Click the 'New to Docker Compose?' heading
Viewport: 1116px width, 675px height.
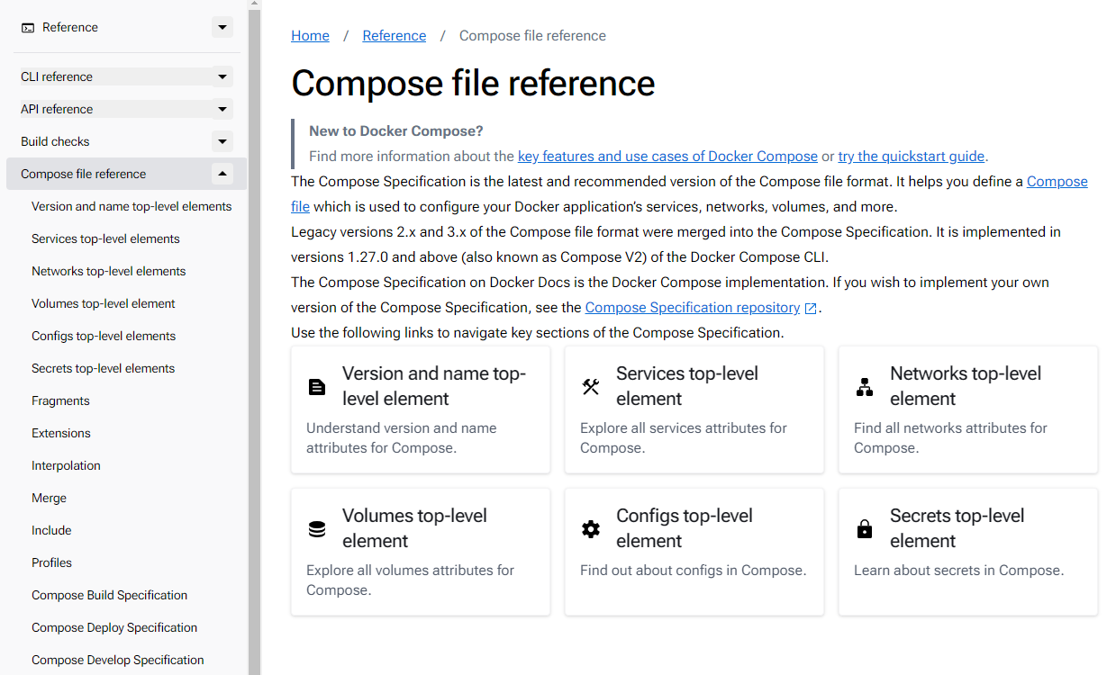[x=396, y=131]
